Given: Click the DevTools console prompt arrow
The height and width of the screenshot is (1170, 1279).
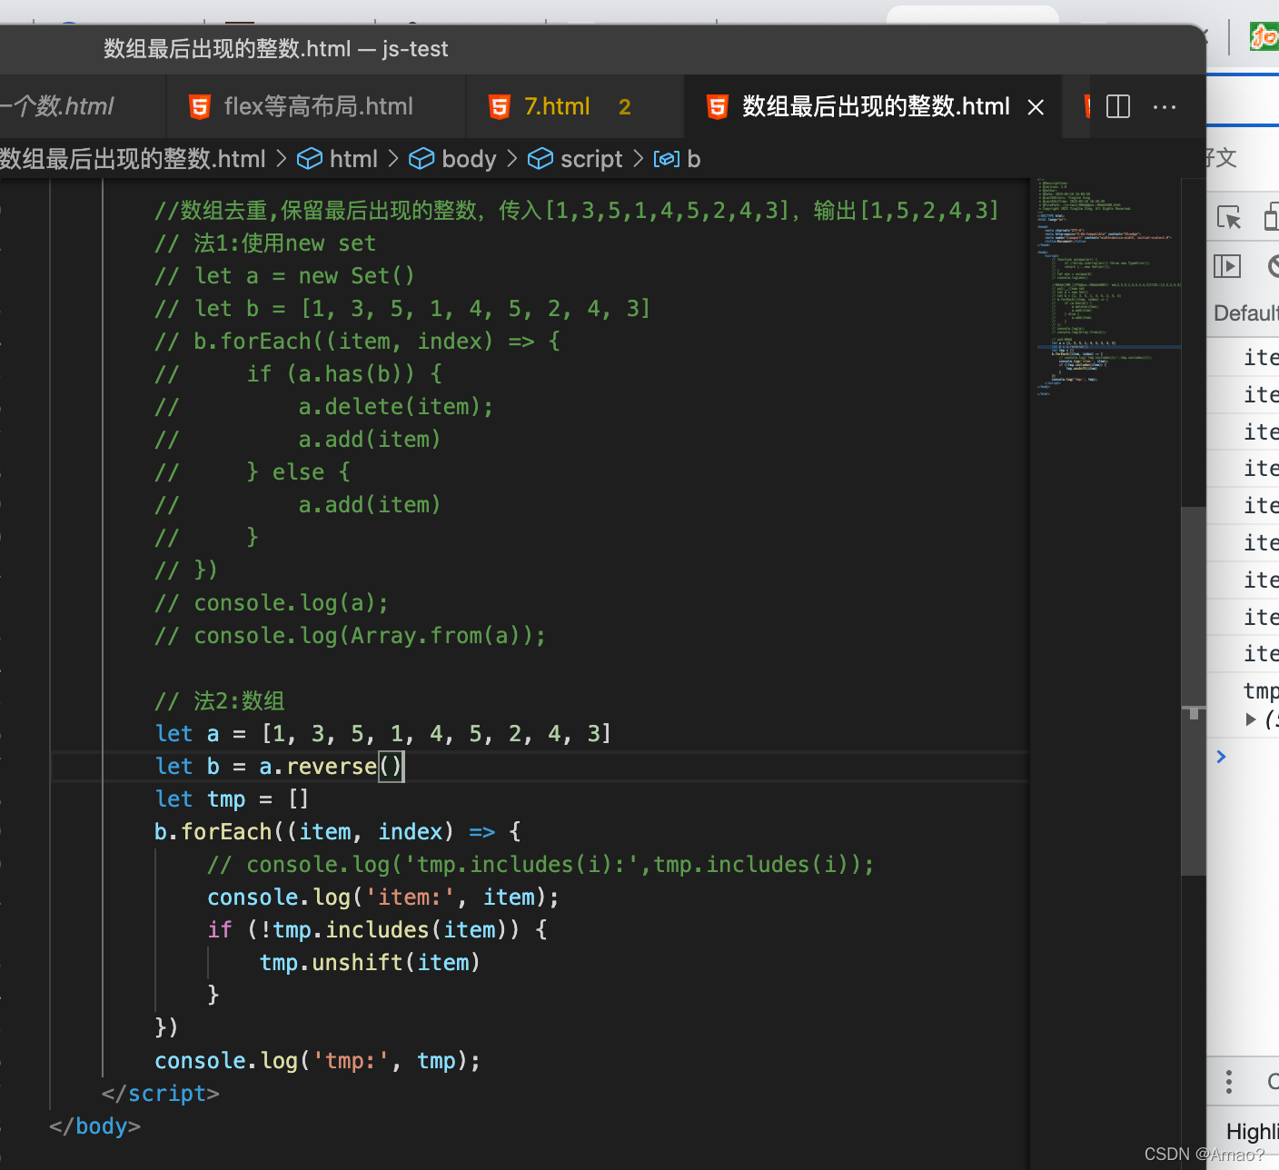Looking at the screenshot, I should click(1221, 757).
